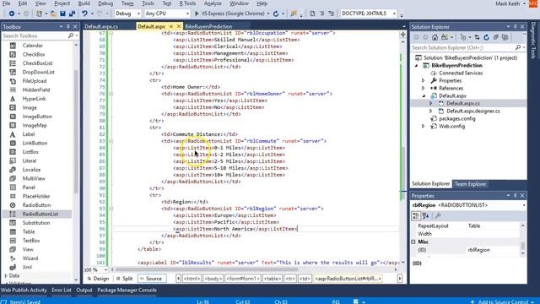Expand the Properties node in Solution Explorer

(424, 81)
